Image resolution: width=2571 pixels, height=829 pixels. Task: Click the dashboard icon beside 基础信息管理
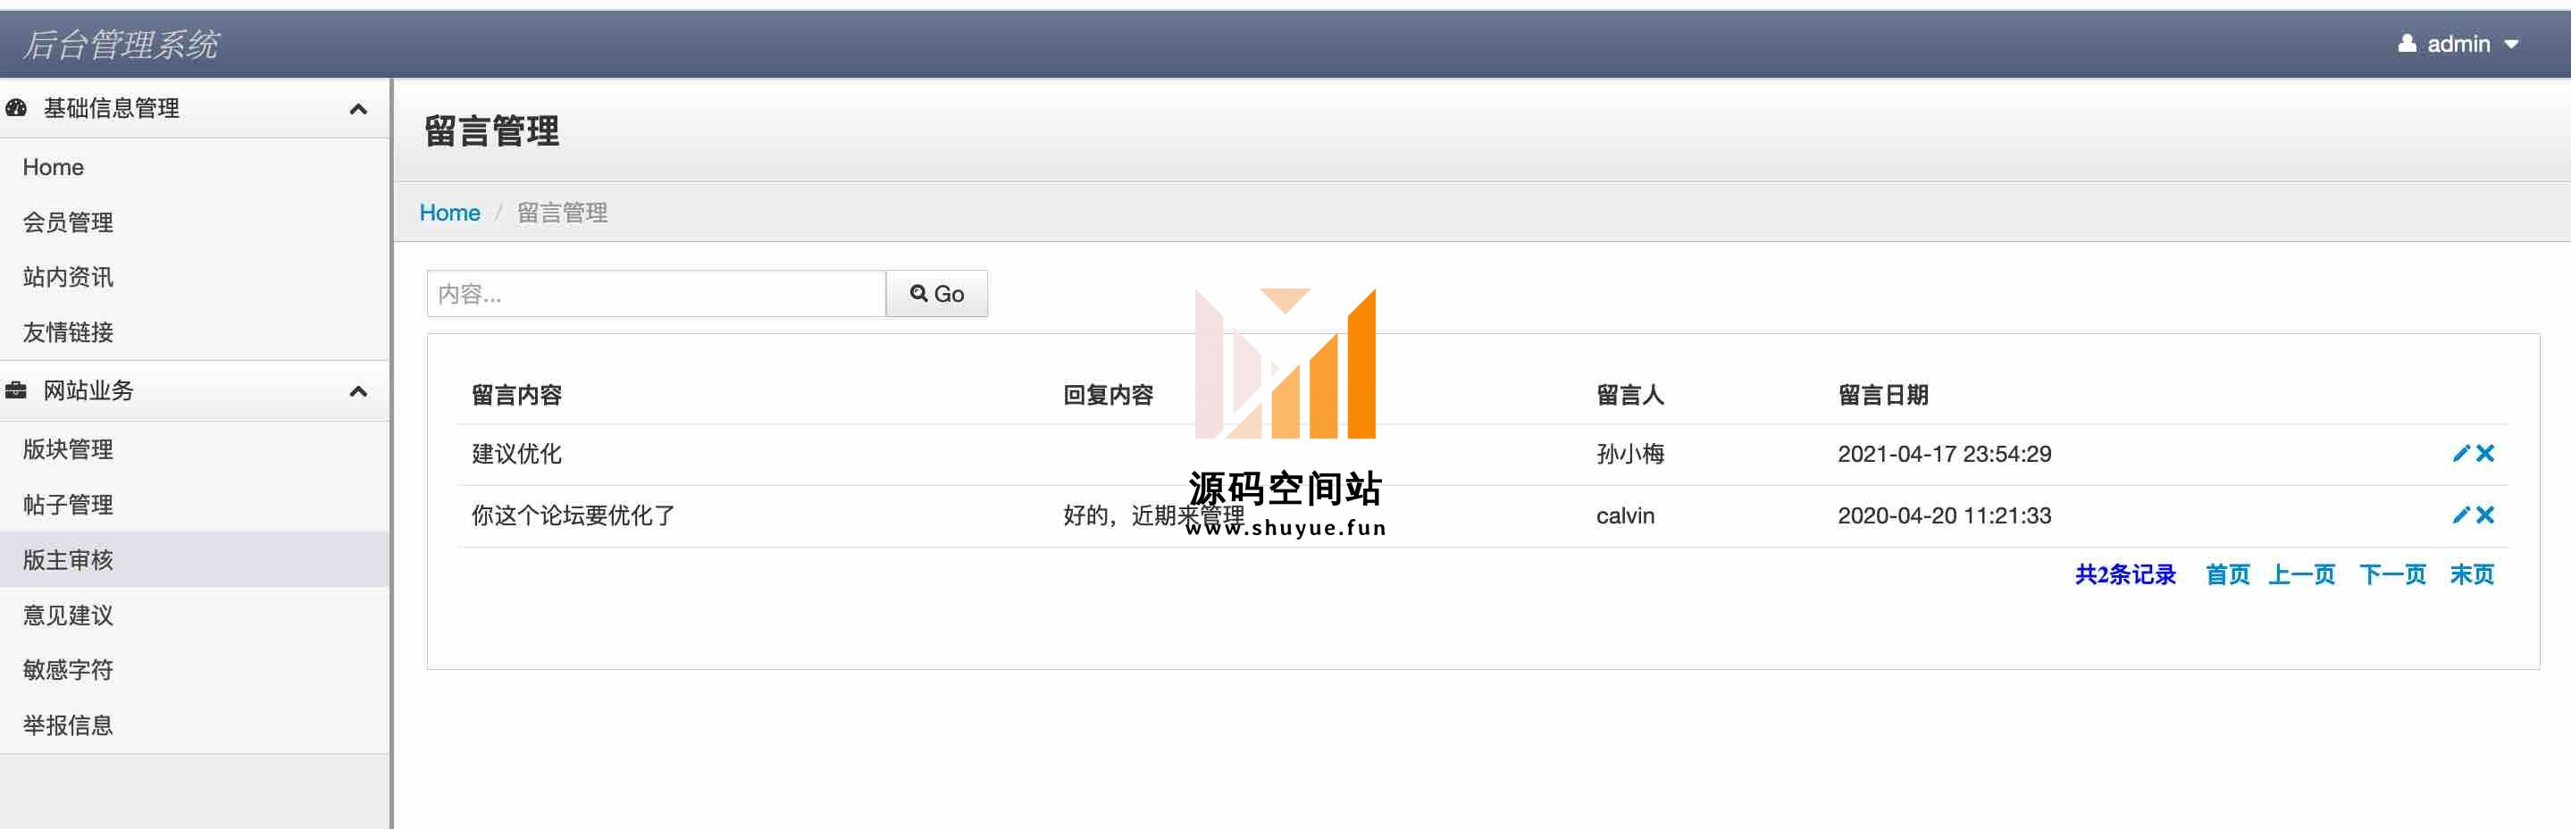pyautogui.click(x=16, y=108)
